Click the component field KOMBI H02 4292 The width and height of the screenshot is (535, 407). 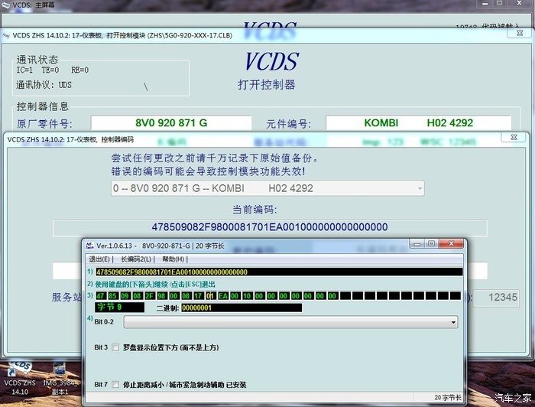coord(418,122)
